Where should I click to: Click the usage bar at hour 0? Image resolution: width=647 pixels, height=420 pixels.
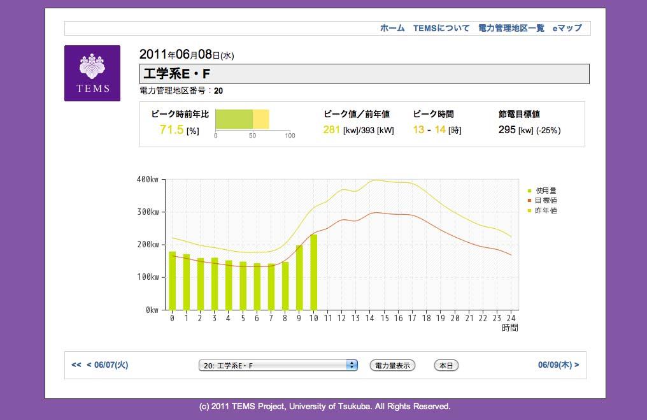click(172, 280)
